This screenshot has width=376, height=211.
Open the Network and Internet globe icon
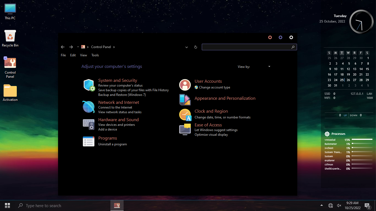click(89, 107)
